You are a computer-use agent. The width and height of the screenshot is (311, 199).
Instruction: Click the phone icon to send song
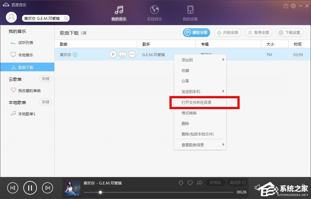pos(122,54)
